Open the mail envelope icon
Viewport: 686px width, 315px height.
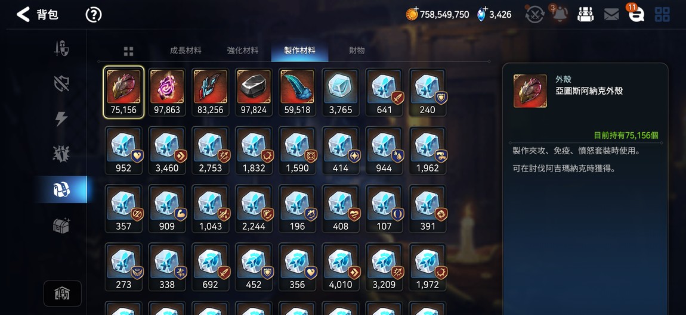coord(611,15)
